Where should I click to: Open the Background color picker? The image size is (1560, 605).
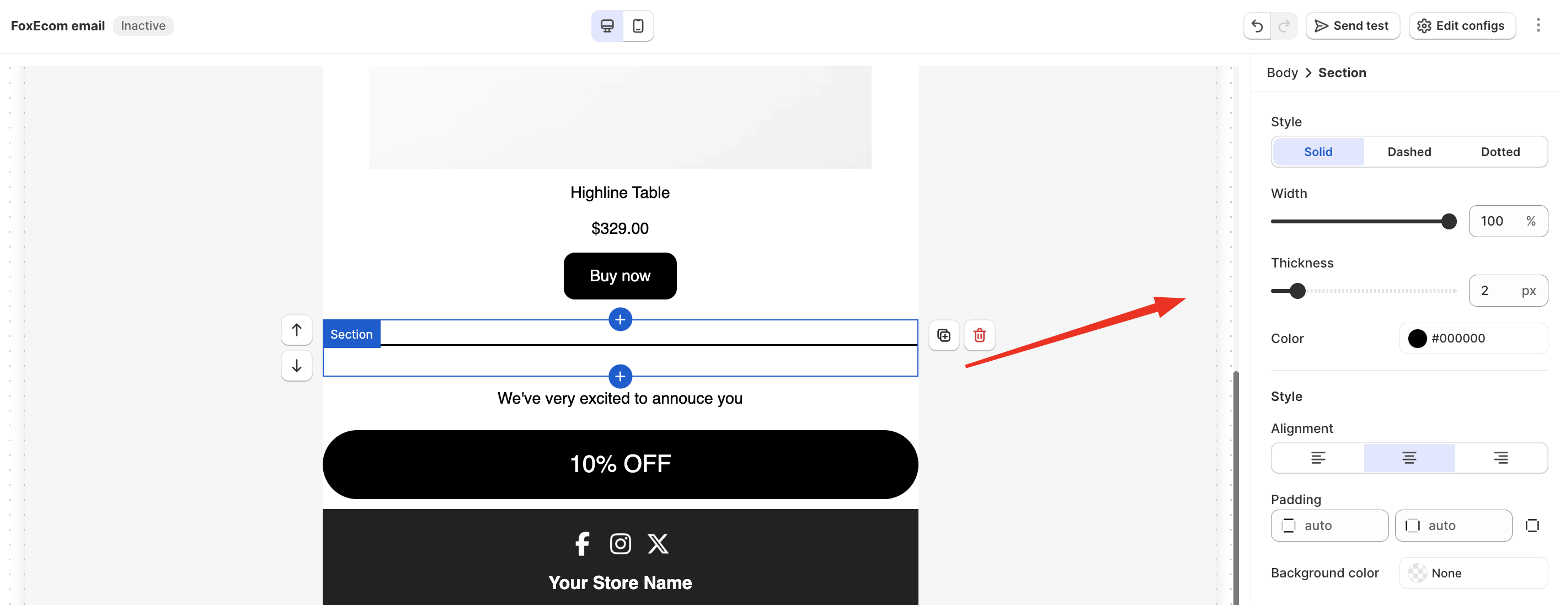[1473, 573]
